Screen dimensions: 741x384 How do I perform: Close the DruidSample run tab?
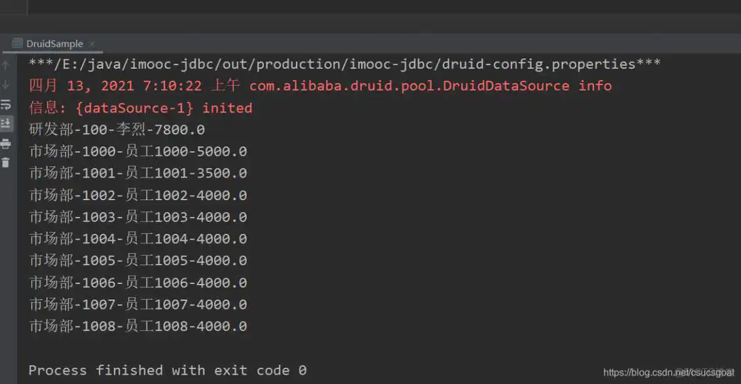click(x=91, y=44)
